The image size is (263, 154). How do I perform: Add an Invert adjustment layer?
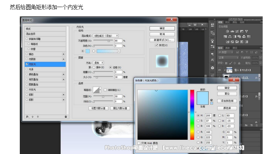(x=228, y=42)
